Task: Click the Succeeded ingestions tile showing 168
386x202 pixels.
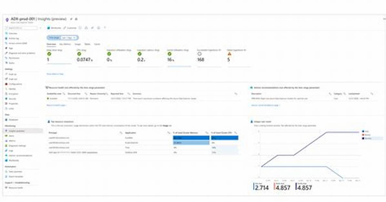Action: [x=209, y=58]
